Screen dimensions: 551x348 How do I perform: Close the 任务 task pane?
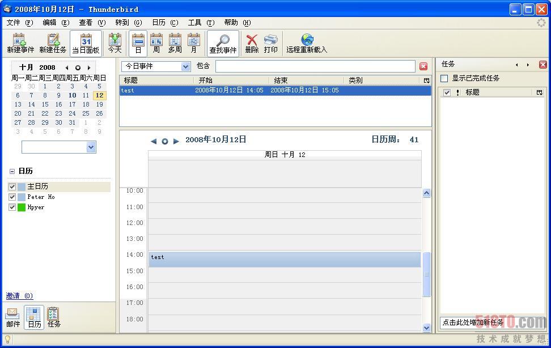tap(543, 64)
